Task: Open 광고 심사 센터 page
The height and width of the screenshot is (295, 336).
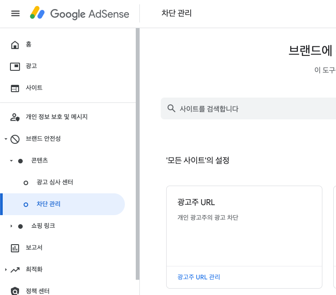Action: [54, 182]
